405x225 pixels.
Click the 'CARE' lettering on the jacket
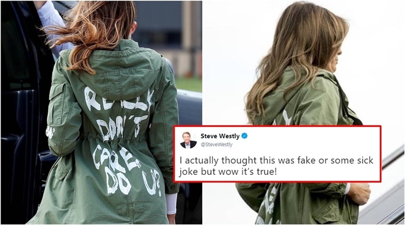(x=115, y=158)
